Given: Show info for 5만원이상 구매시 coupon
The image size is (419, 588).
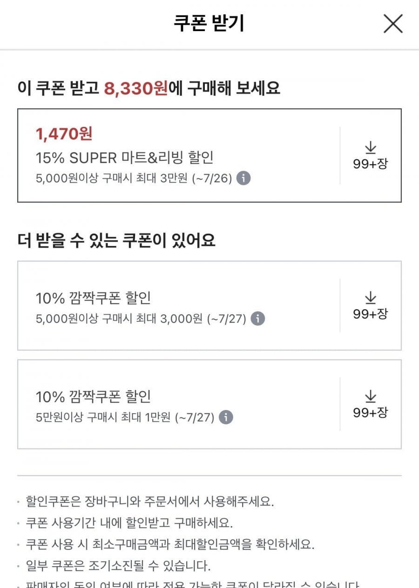Looking at the screenshot, I should [226, 417].
